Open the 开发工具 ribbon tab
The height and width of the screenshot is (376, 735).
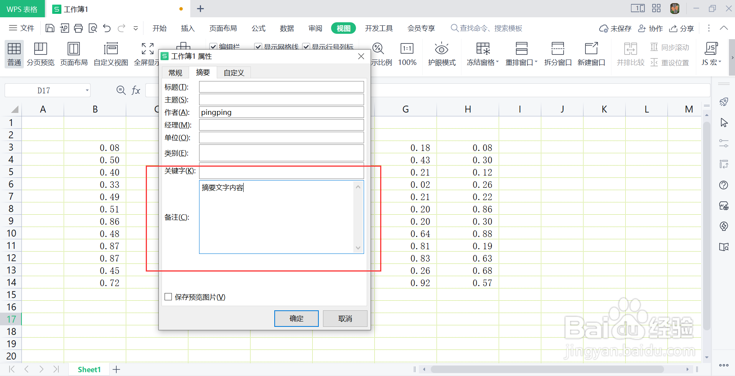[x=379, y=28]
